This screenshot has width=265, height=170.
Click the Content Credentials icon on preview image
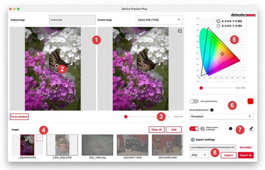(180, 31)
